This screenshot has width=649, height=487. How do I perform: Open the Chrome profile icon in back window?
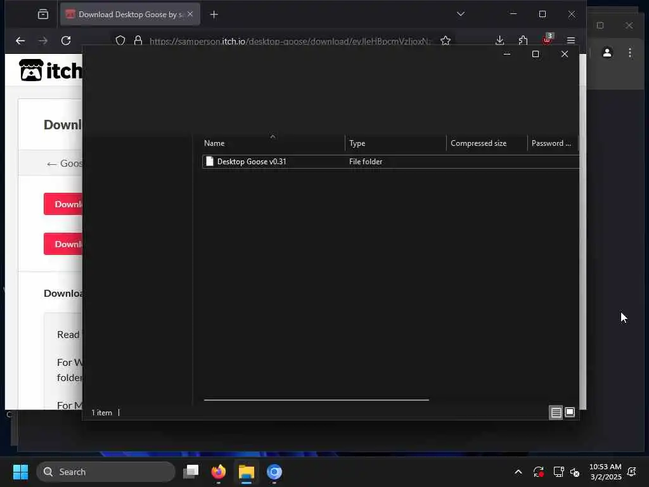(x=607, y=53)
